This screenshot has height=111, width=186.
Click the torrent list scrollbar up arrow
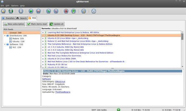[182, 32]
